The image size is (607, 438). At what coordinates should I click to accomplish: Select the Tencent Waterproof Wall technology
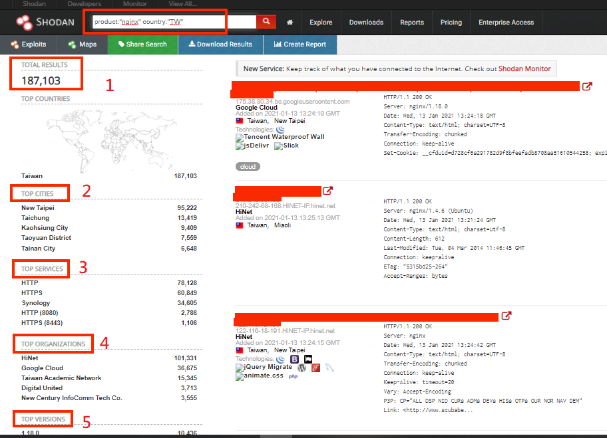coord(280,137)
